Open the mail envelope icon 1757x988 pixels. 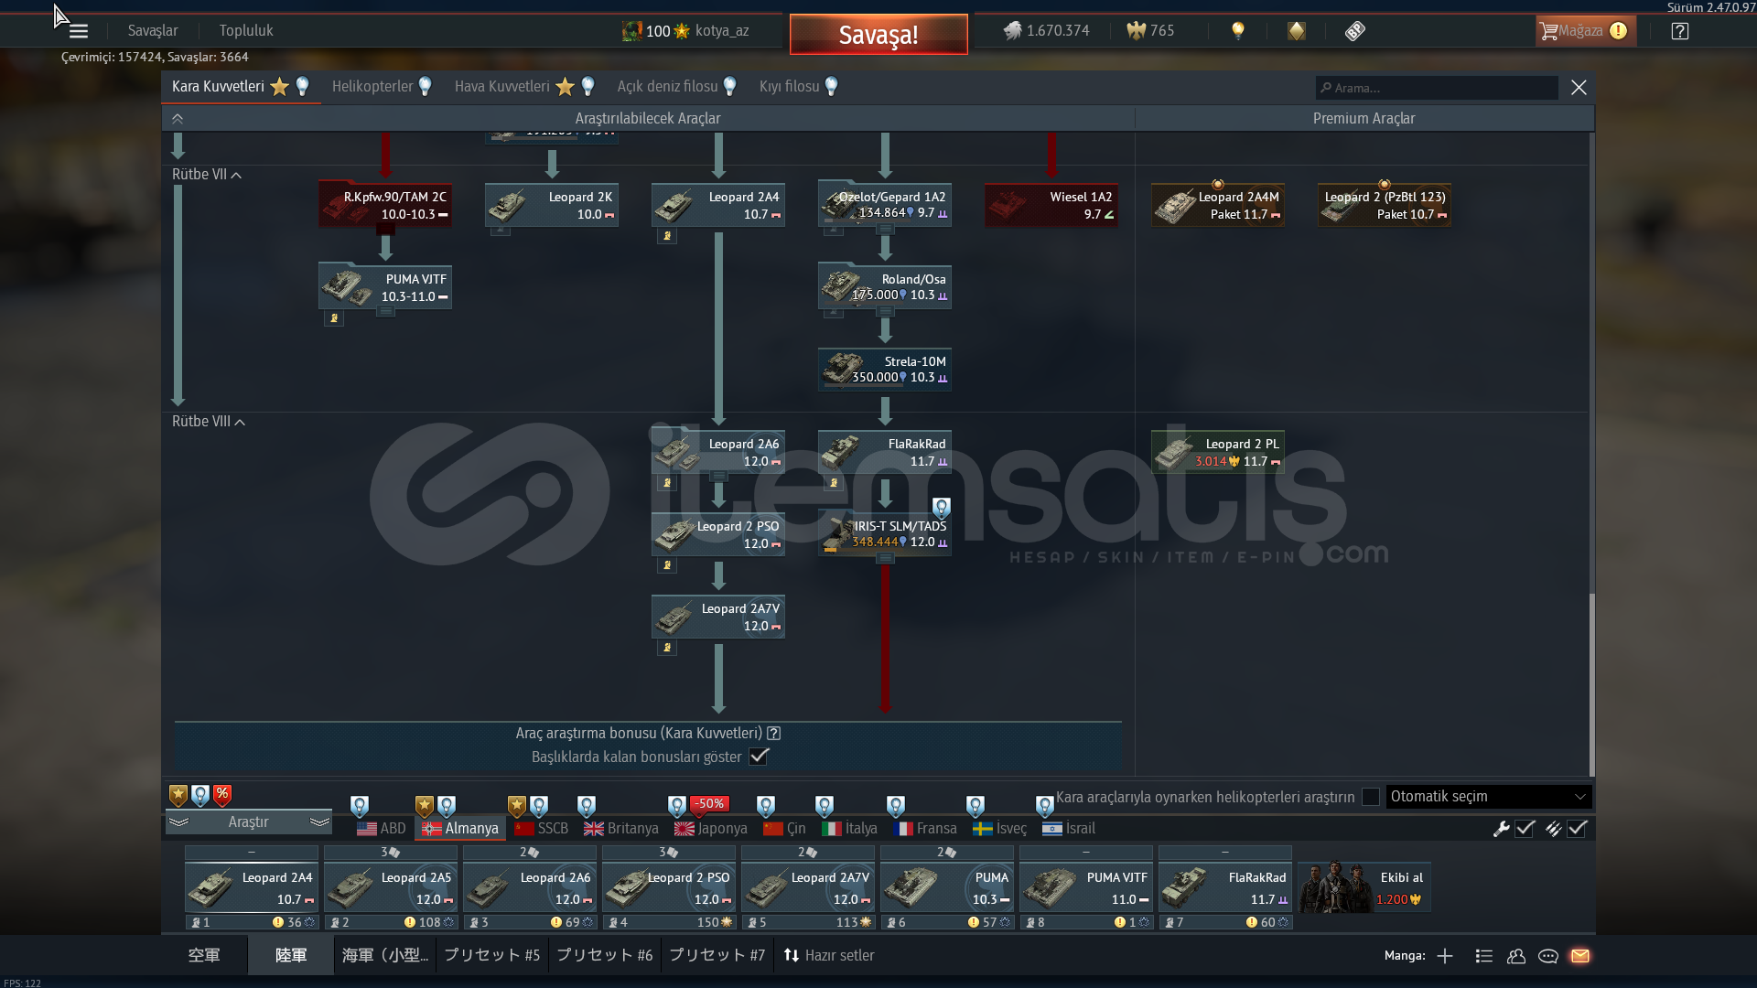pos(1580,956)
